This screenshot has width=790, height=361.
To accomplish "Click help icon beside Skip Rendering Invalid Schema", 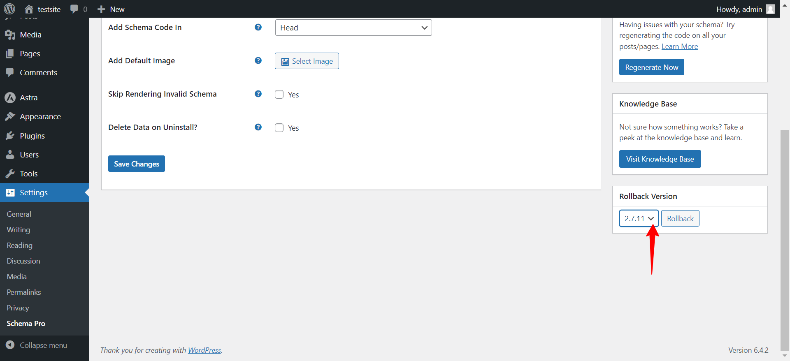I will [x=258, y=94].
